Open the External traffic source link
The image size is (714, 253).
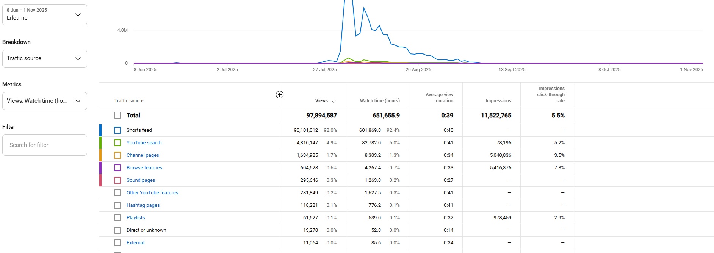[135, 243]
